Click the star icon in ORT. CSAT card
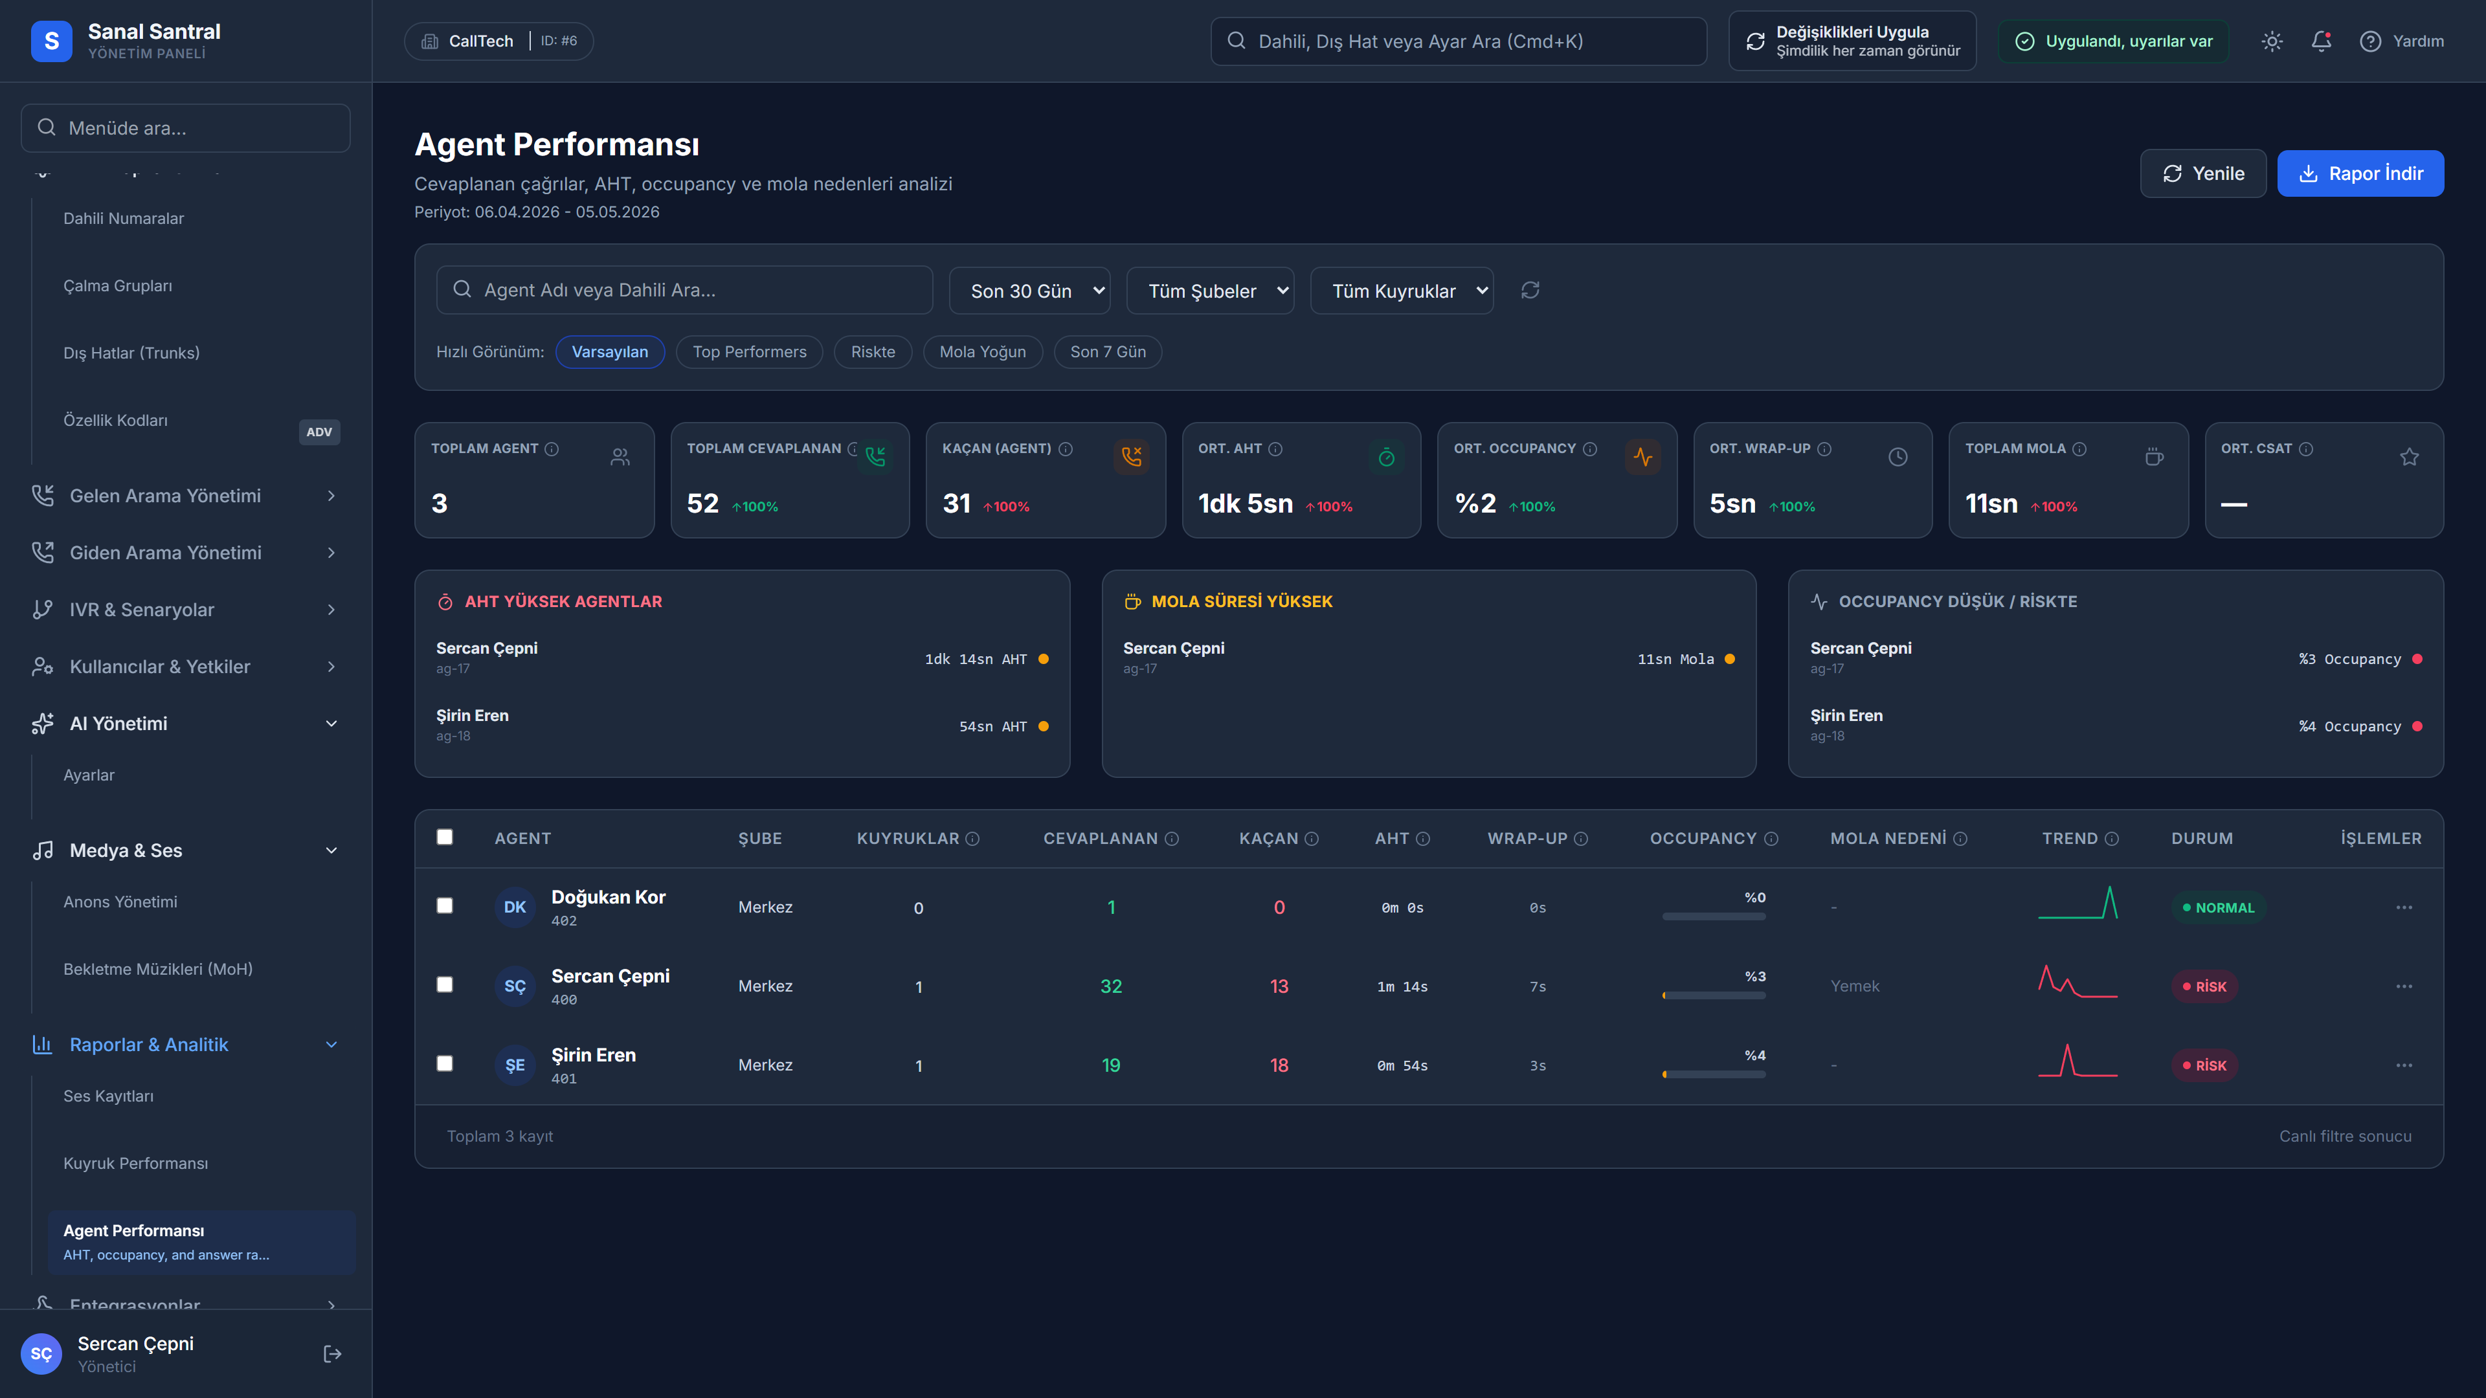 pyautogui.click(x=2410, y=458)
